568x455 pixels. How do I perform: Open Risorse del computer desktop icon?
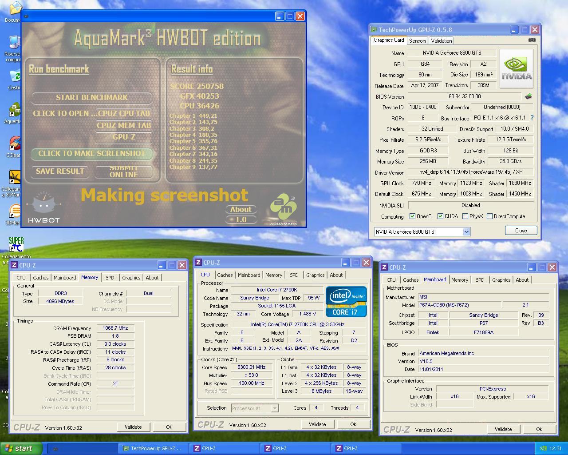point(14,43)
